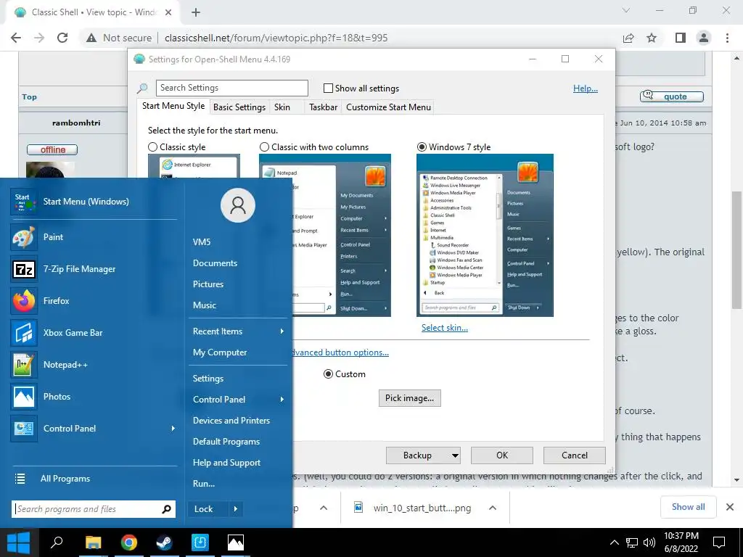The height and width of the screenshot is (557, 743).
Task: Click the Start Menu (Windows) icon
Action: click(x=24, y=202)
